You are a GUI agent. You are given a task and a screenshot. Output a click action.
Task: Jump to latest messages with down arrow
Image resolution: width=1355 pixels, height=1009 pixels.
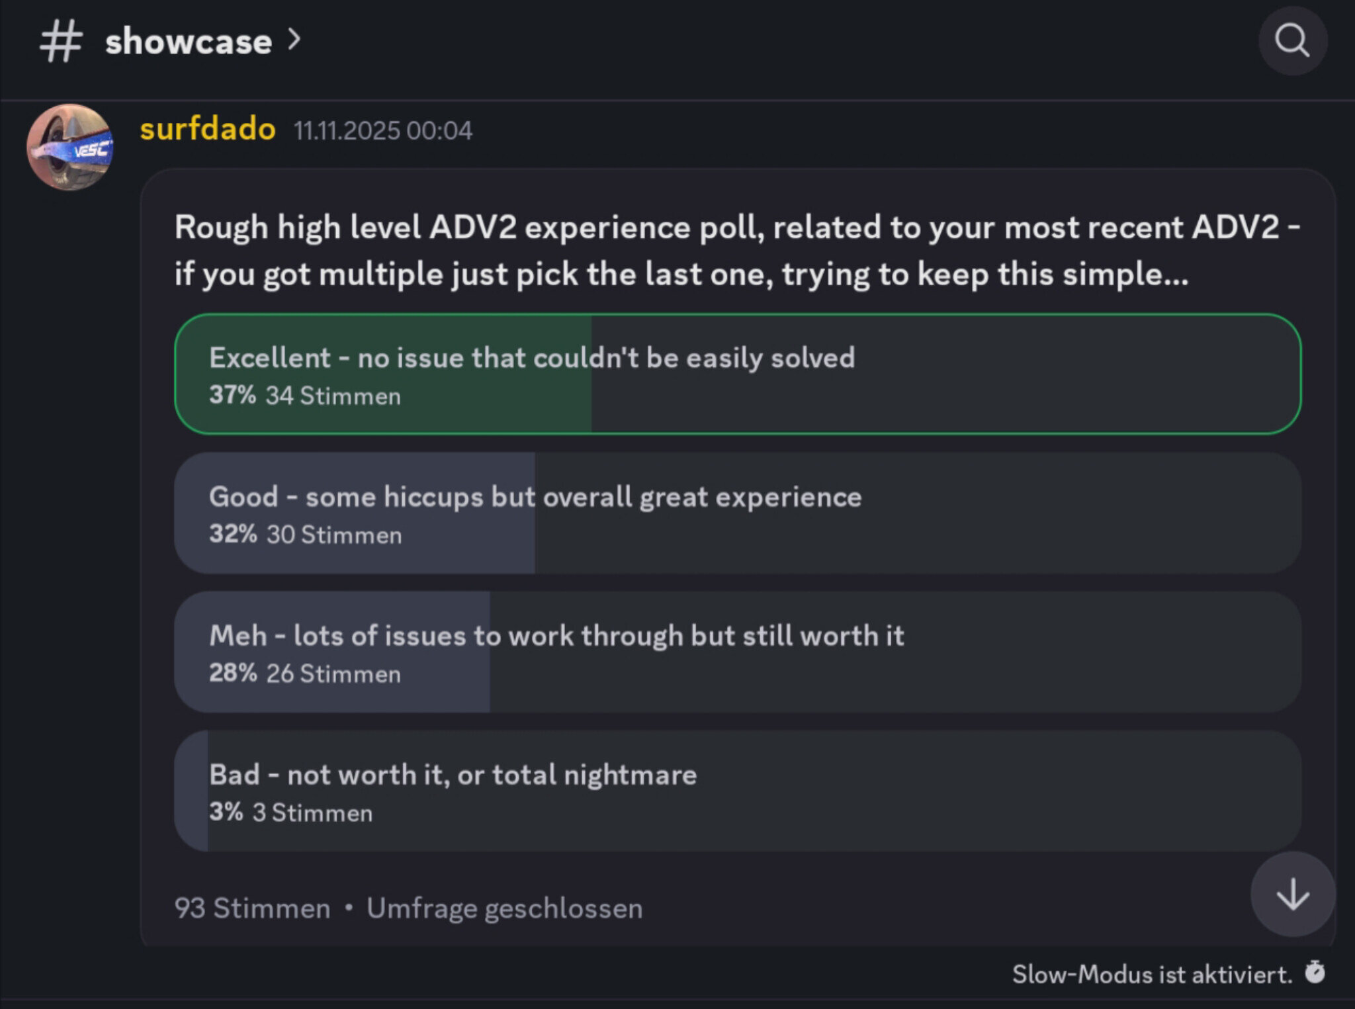point(1292,895)
